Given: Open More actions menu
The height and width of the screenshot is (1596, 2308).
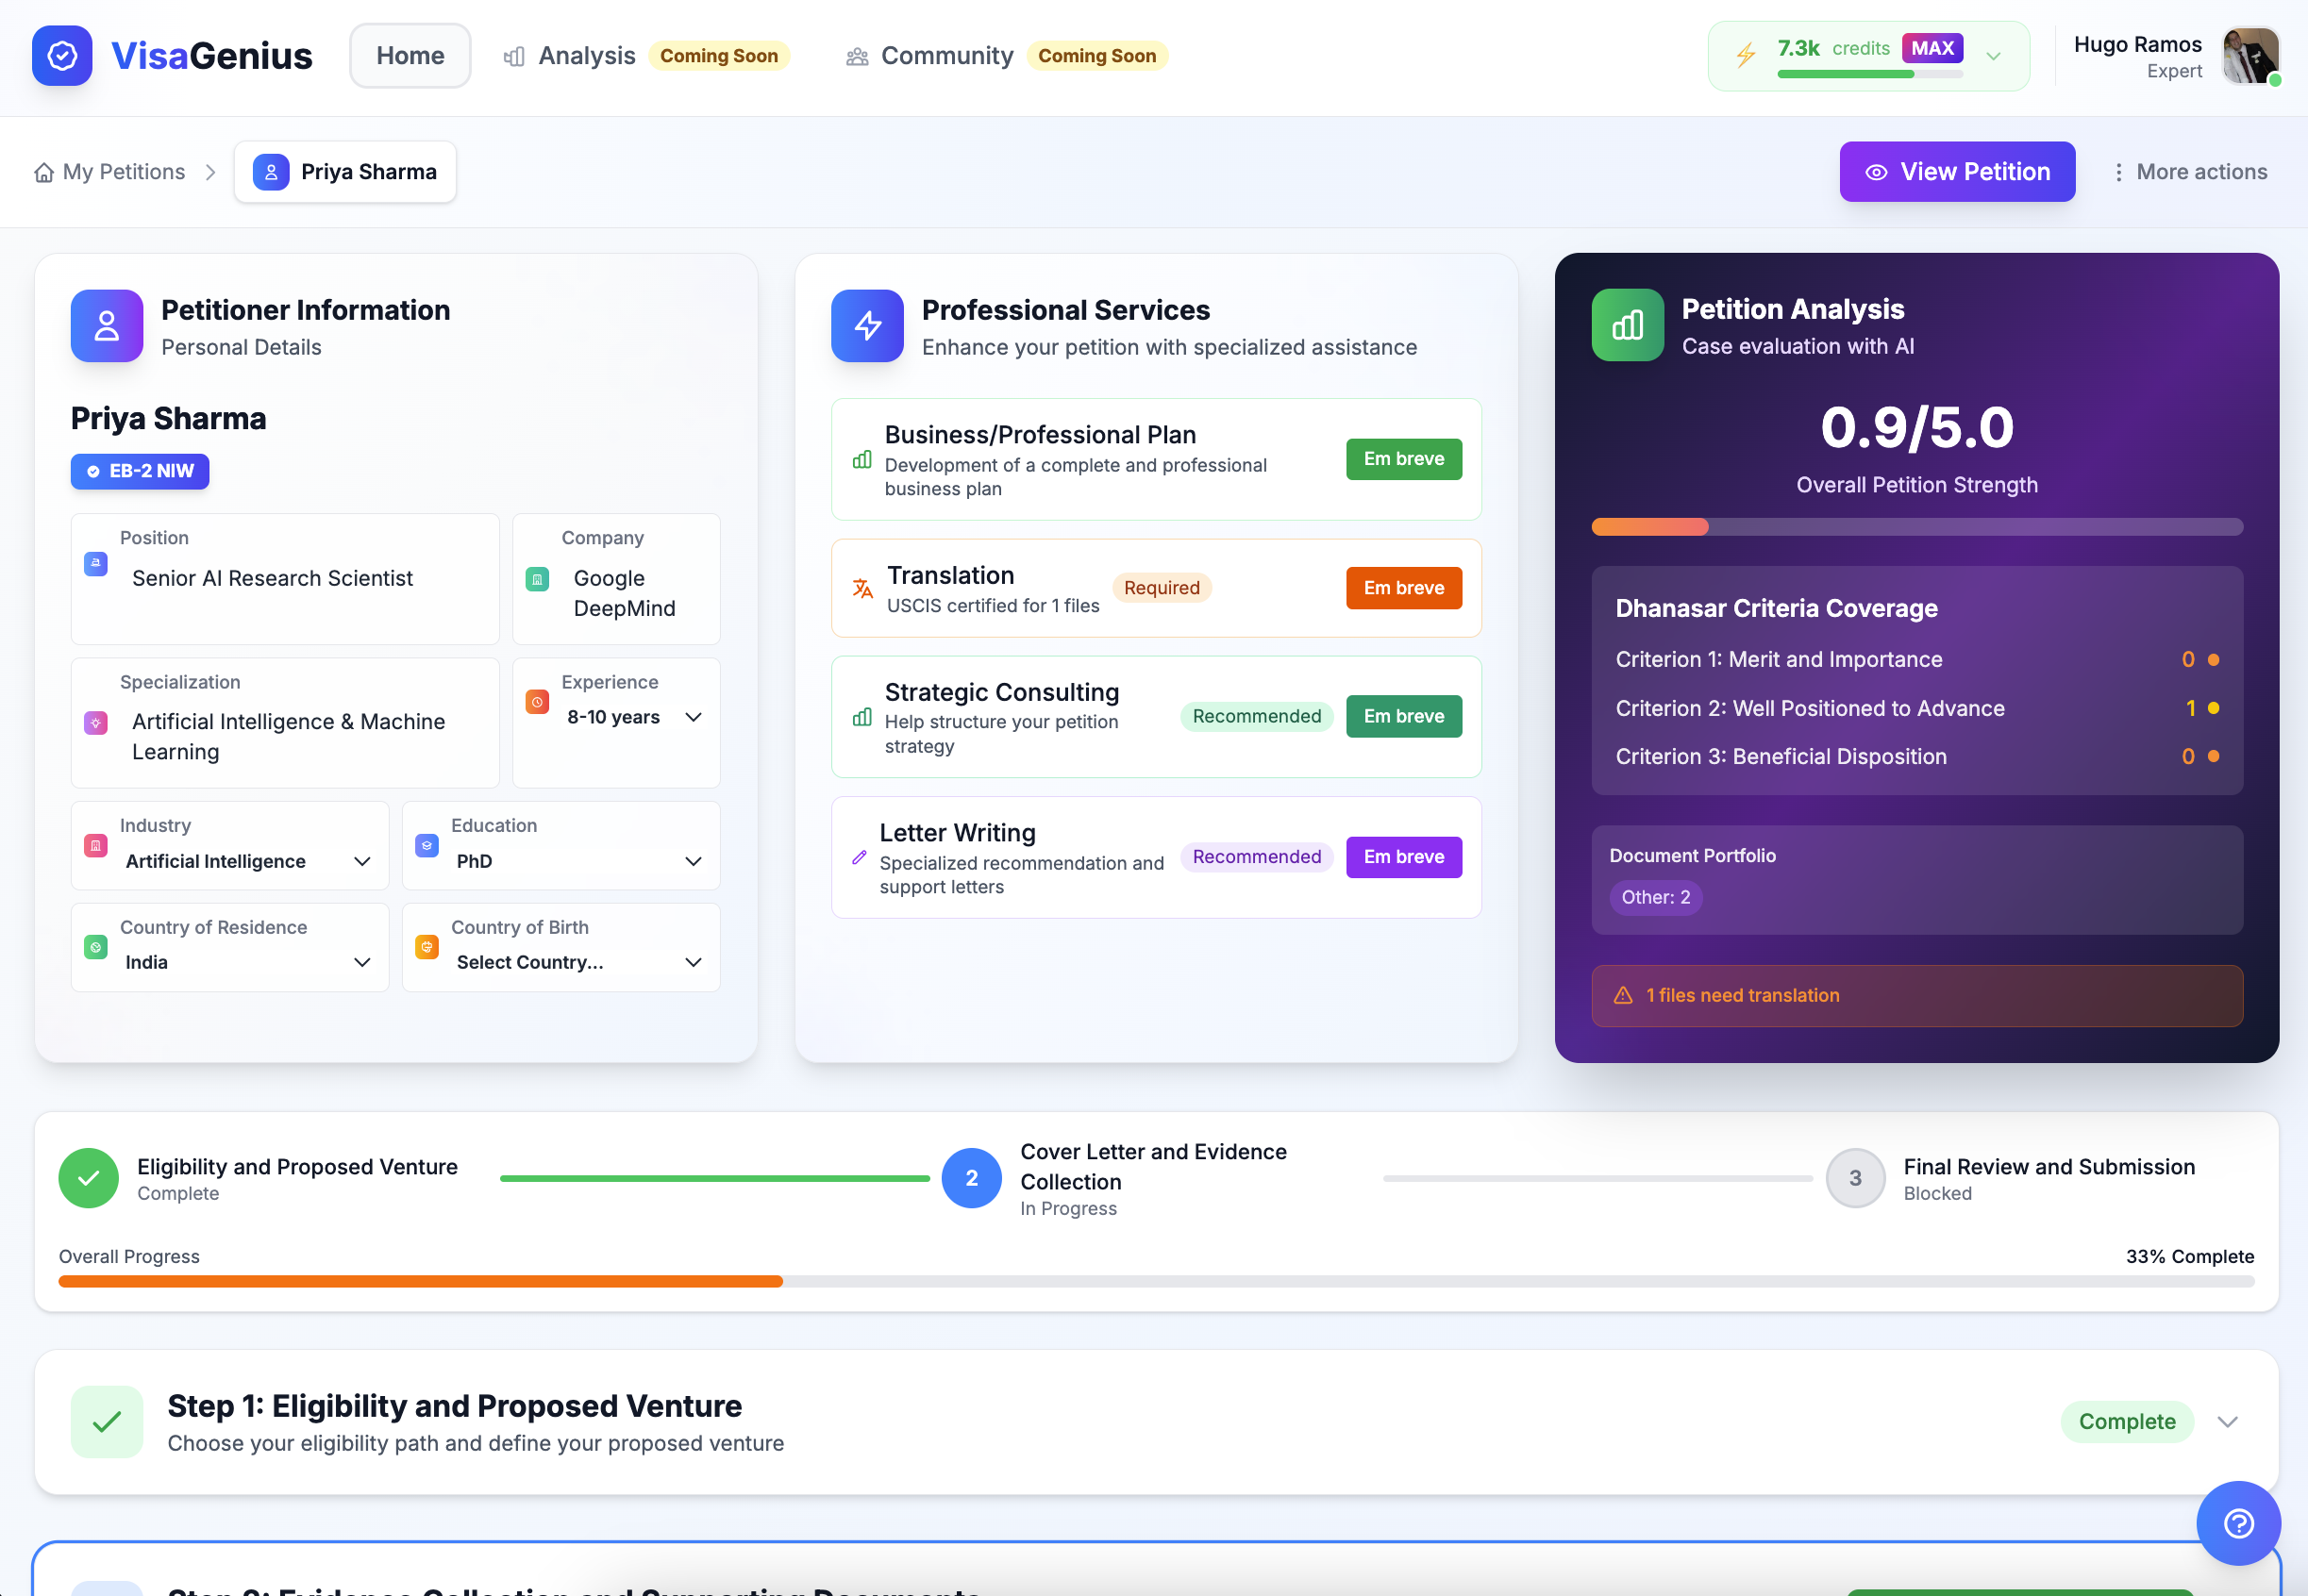Looking at the screenshot, I should pos(2189,172).
